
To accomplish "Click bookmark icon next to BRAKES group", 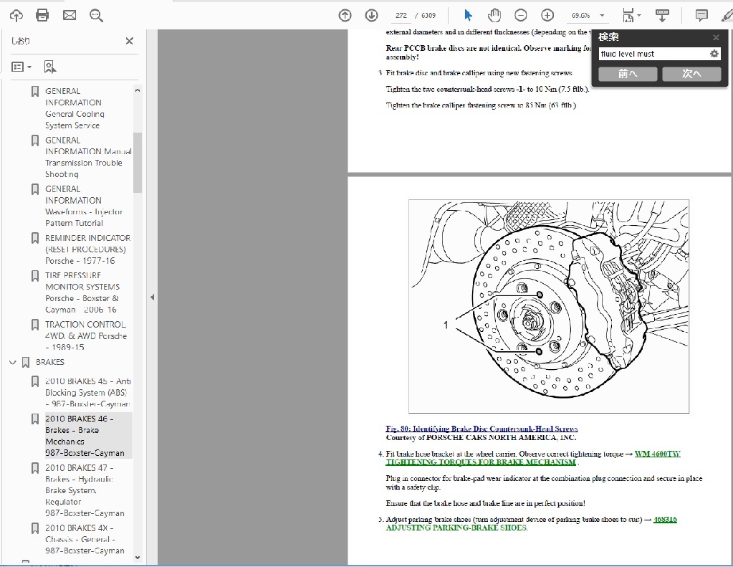I will [x=26, y=362].
